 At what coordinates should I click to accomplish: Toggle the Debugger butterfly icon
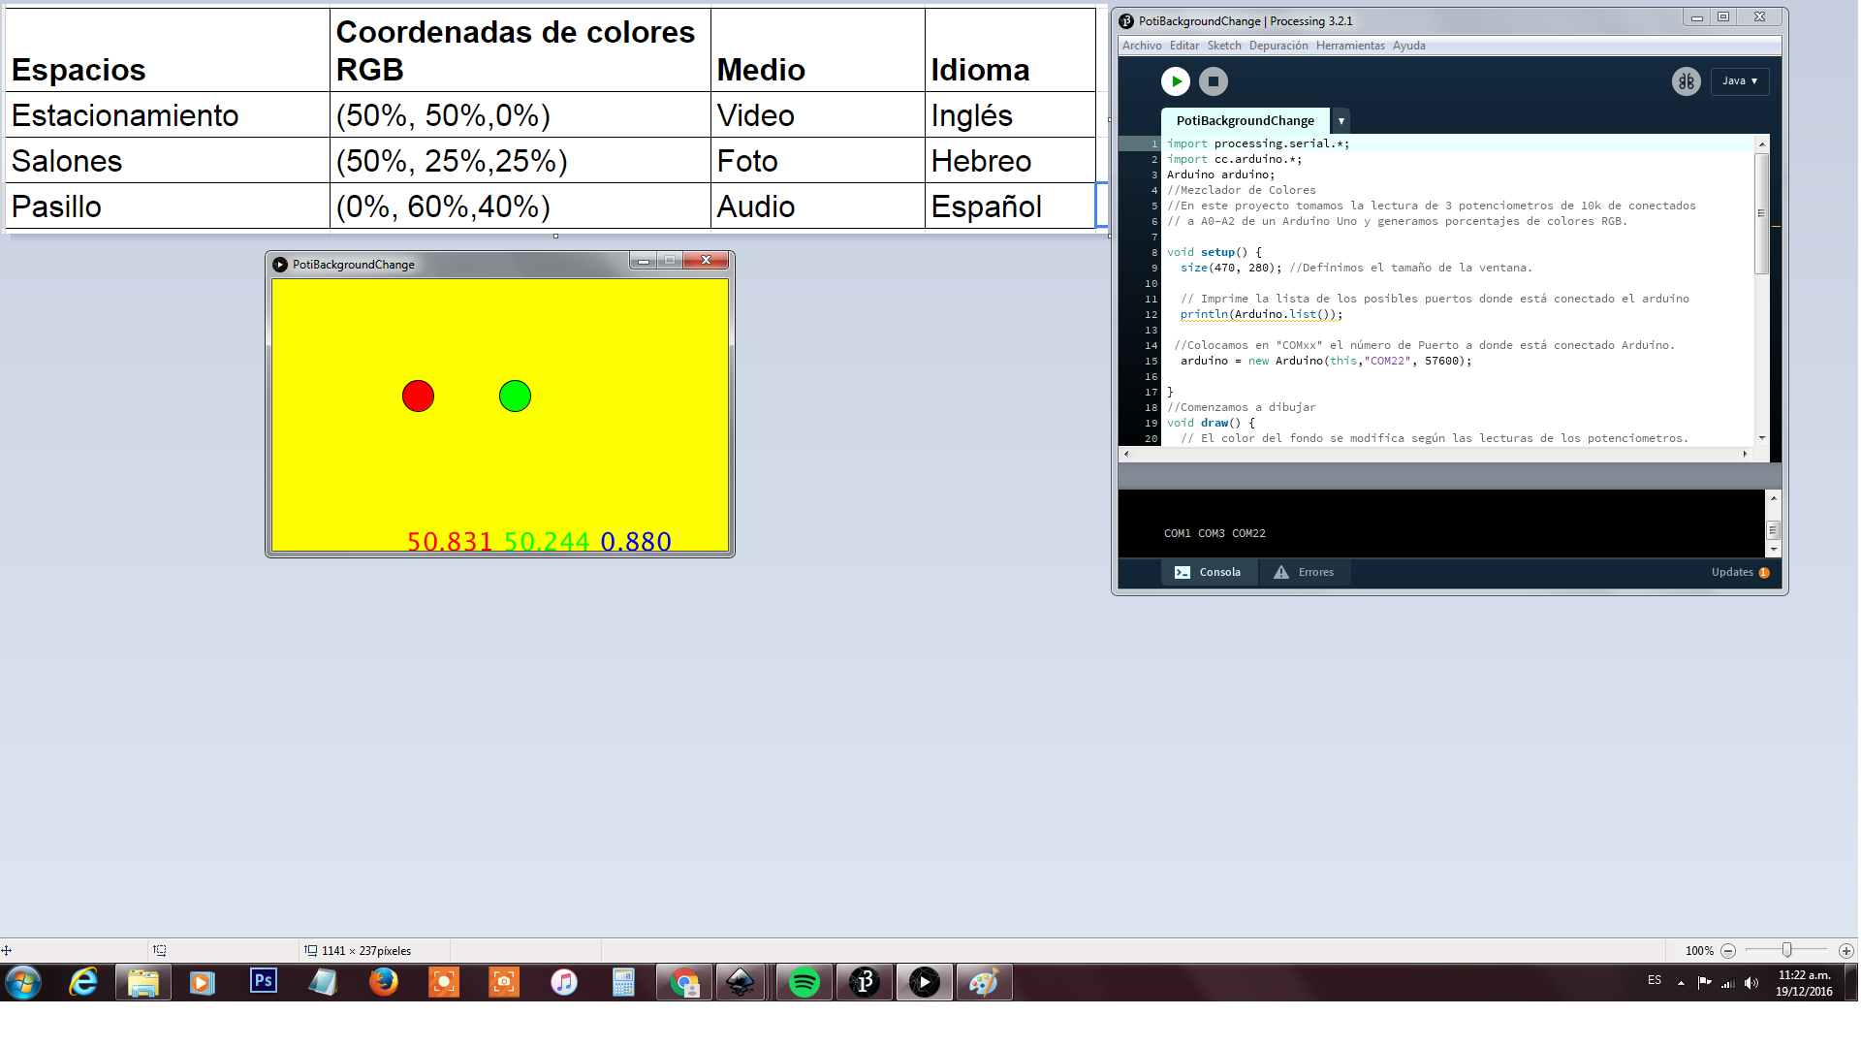pos(1686,81)
